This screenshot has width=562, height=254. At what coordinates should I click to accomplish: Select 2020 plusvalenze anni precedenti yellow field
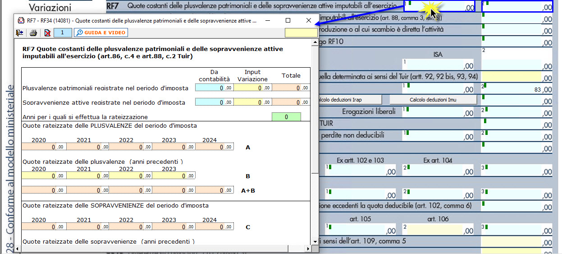click(x=43, y=176)
